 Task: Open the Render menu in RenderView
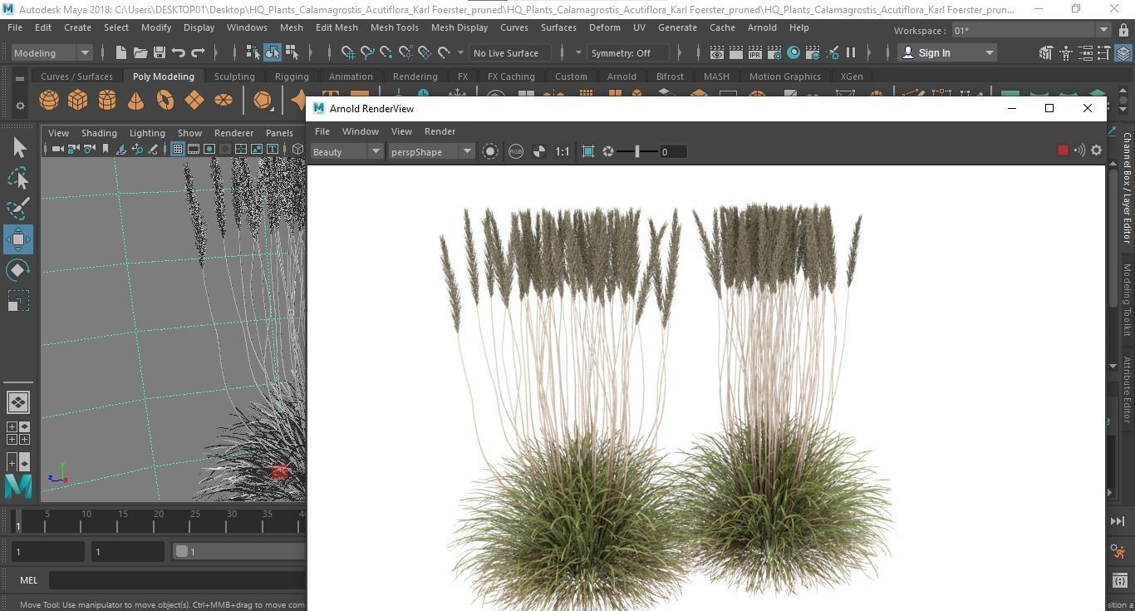point(440,131)
